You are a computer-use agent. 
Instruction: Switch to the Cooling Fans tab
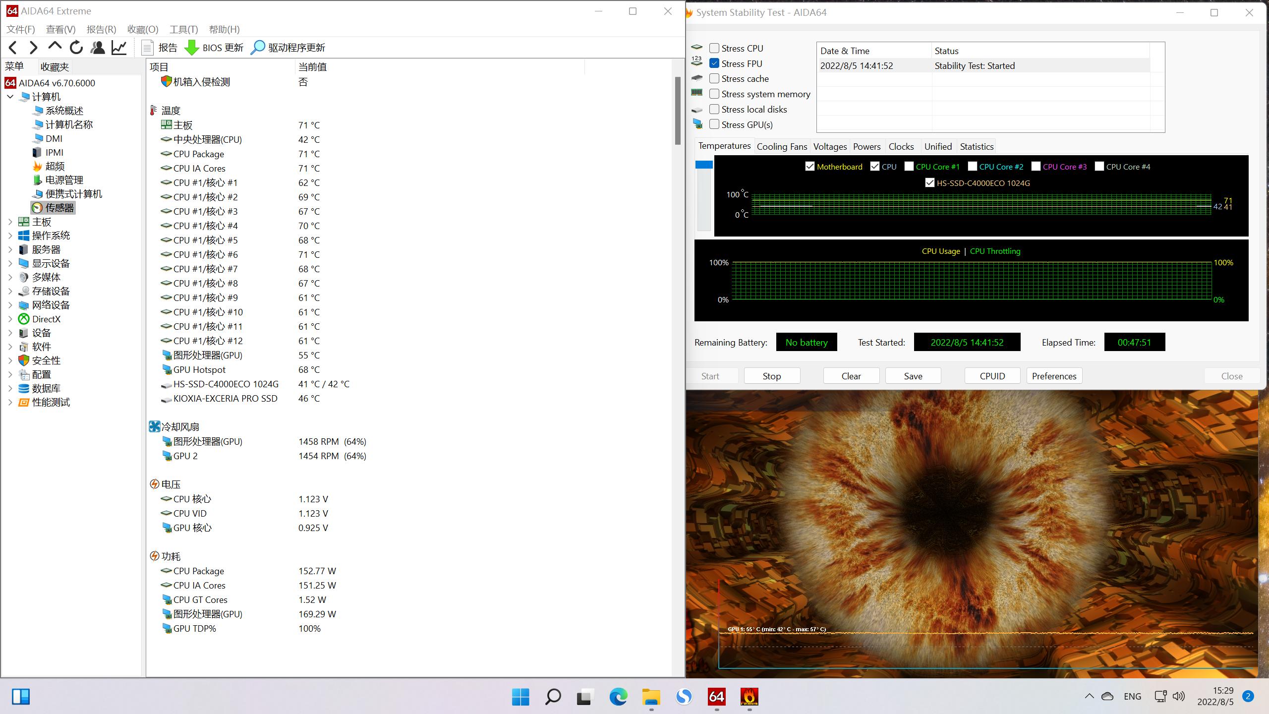[x=782, y=146]
